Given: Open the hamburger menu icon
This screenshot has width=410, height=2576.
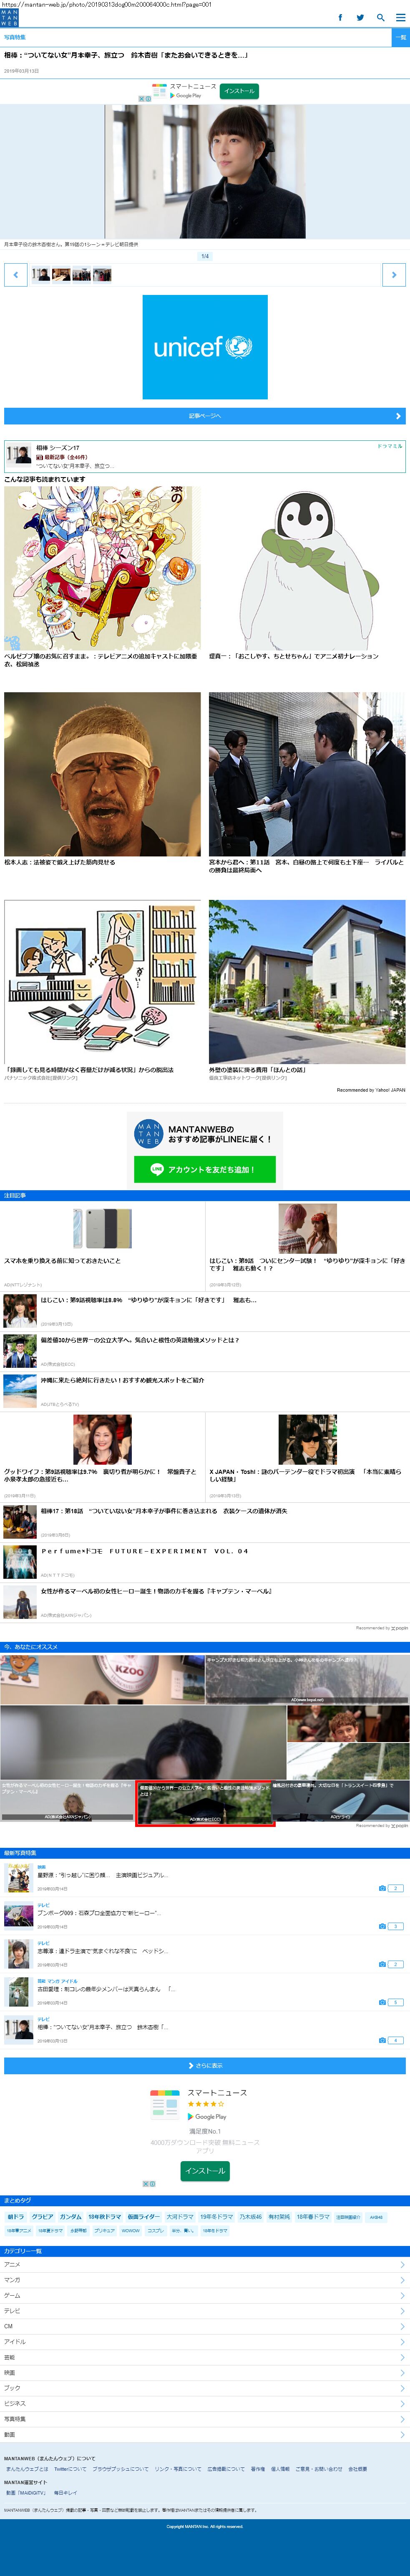Looking at the screenshot, I should [400, 17].
